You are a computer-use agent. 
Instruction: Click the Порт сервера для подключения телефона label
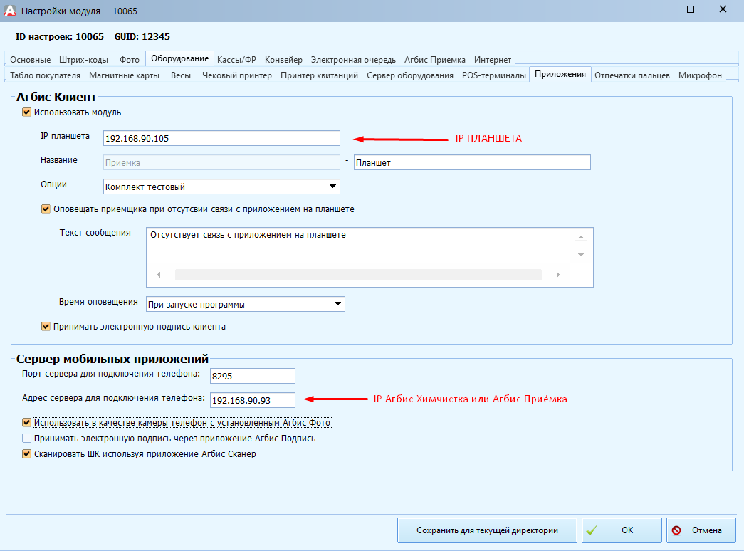pyautogui.click(x=111, y=374)
